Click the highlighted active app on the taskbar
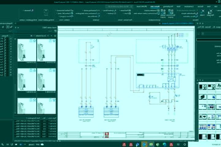Image resolution: width=221 pixels, height=147 pixels. coord(144,144)
